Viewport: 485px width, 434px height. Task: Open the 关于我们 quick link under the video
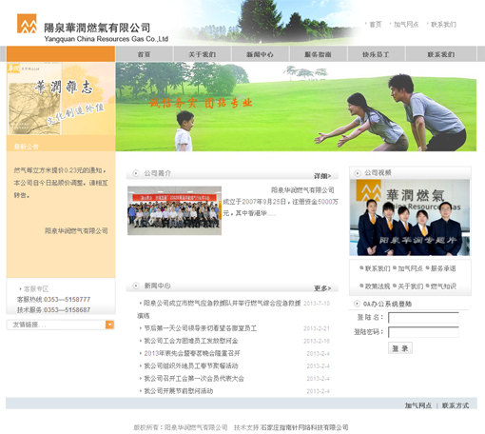(410, 286)
